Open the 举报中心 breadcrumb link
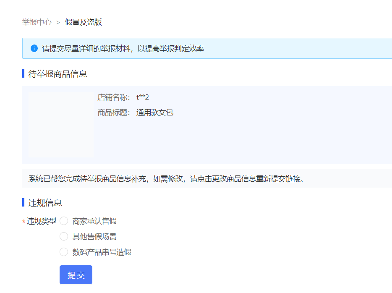 [36, 22]
